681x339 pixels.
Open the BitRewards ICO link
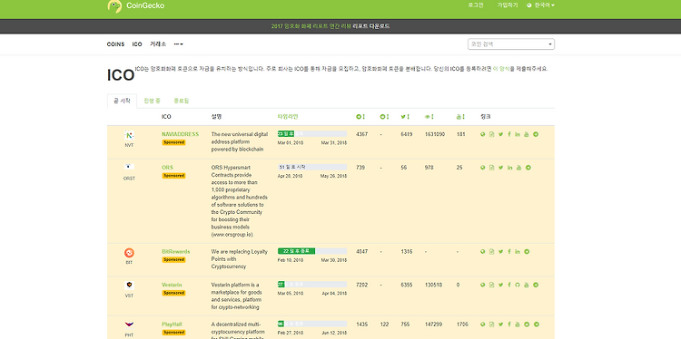coord(175,251)
